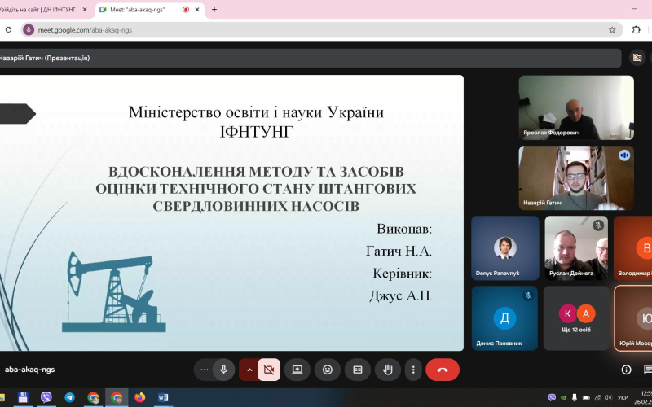Launch Telegram from the taskbar

(x=70, y=397)
